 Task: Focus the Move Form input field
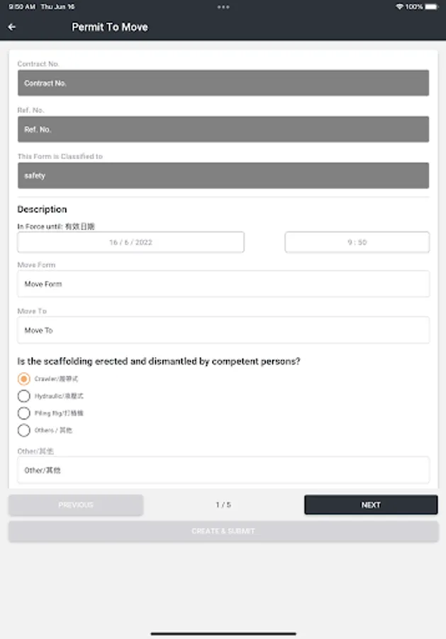[223, 284]
